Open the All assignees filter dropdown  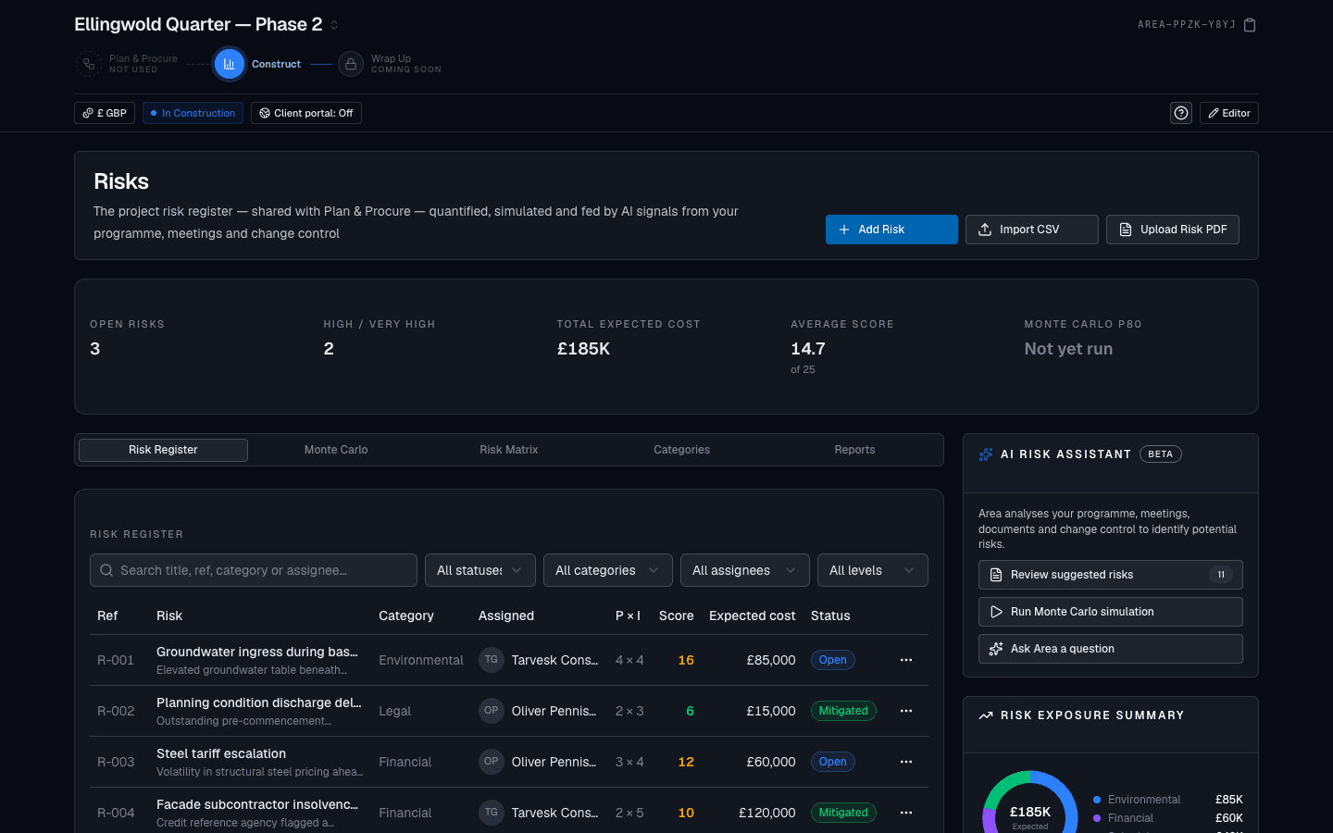point(745,570)
